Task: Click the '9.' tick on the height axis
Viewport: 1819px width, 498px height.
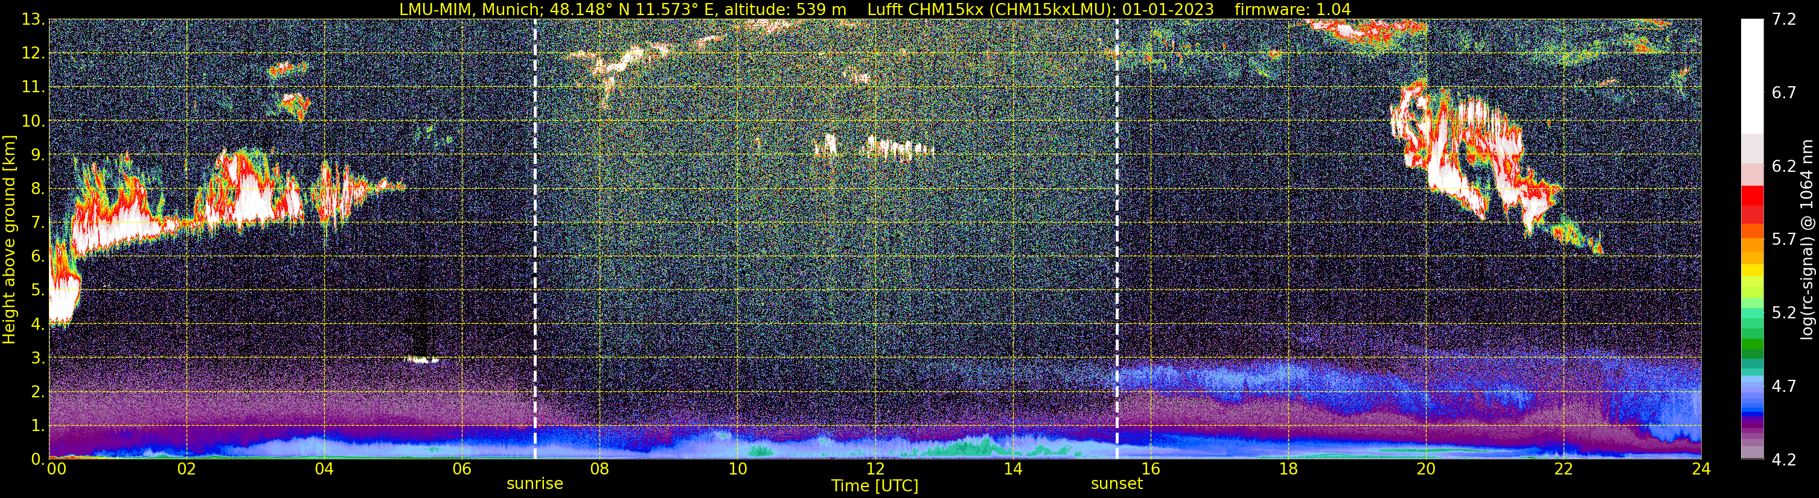Action: point(37,155)
